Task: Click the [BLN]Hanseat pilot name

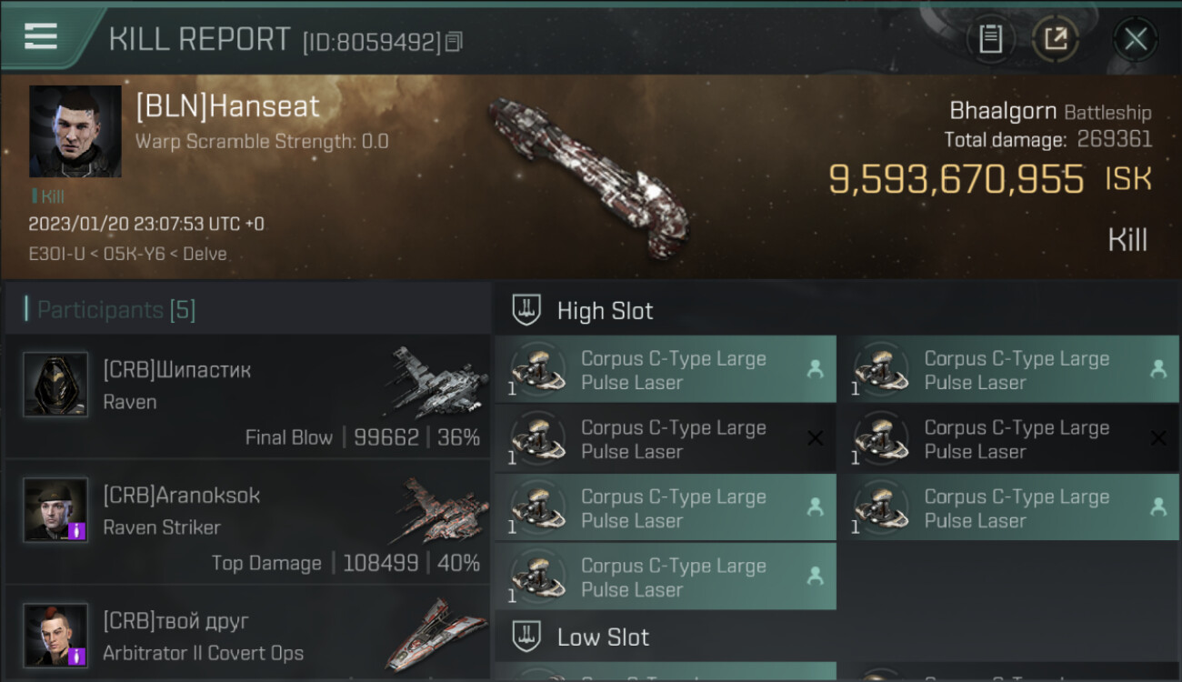Action: [227, 106]
